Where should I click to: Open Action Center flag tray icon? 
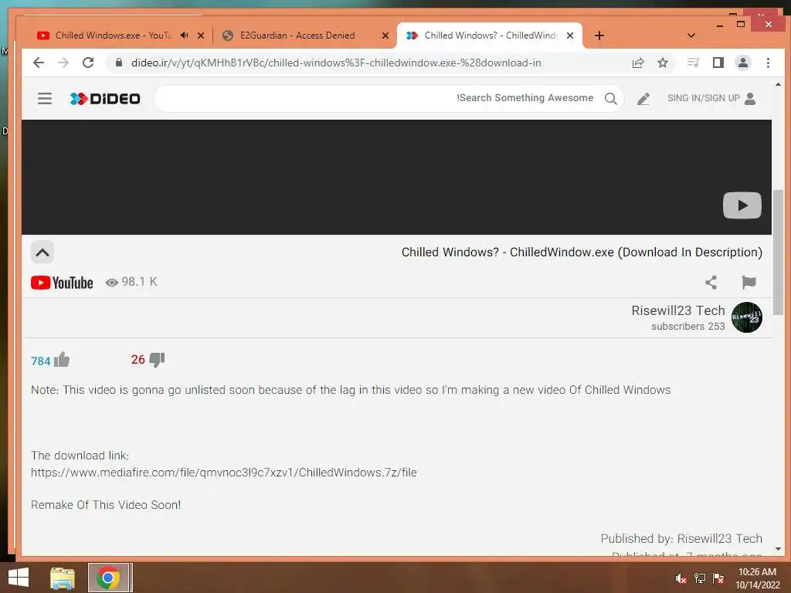pyautogui.click(x=718, y=578)
